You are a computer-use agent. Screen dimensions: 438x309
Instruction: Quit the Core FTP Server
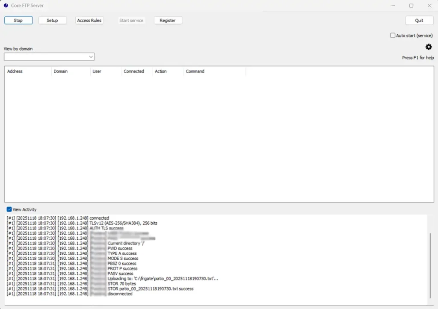point(419,20)
